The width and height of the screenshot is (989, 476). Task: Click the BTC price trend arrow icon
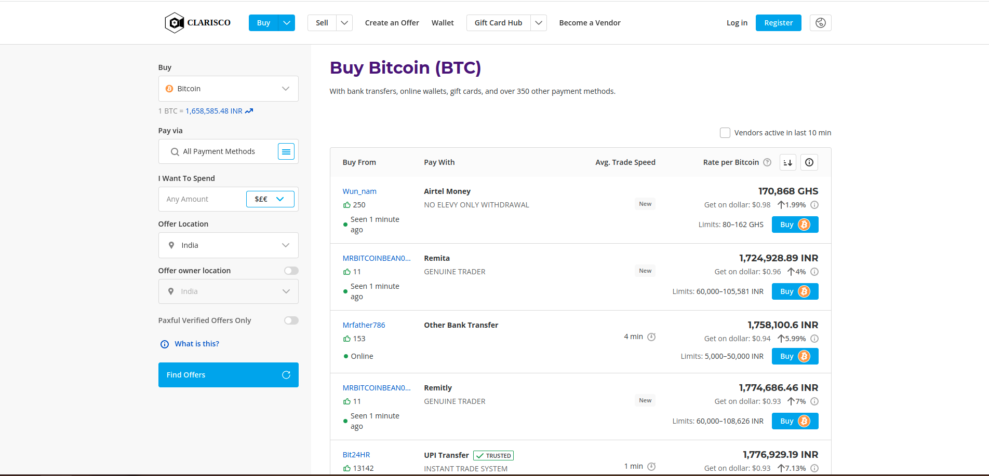click(249, 111)
